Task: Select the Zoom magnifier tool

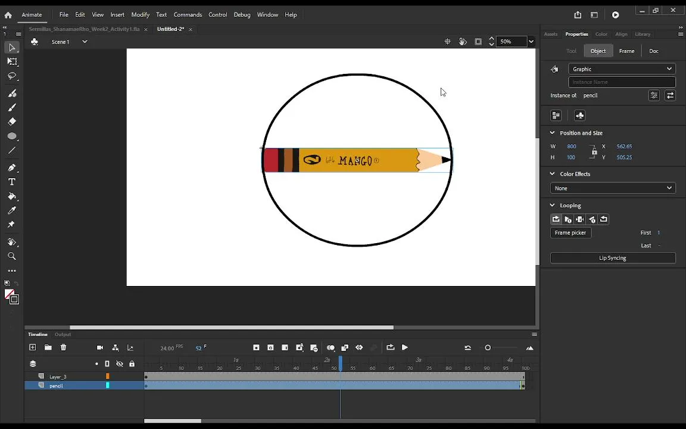Action: (x=12, y=256)
